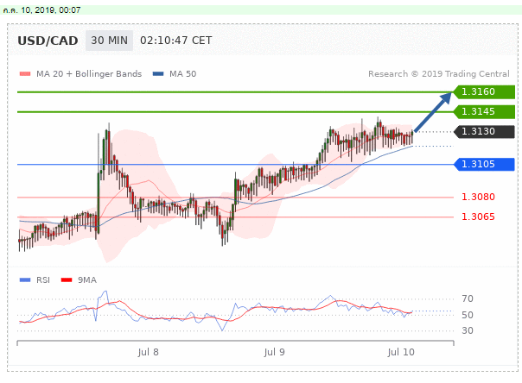Screen dimensions: 522x383
Task: Click the RSI 70 axis label
Action: pos(468,298)
